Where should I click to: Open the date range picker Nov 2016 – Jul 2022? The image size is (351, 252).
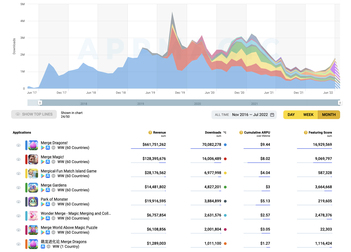tap(250, 115)
